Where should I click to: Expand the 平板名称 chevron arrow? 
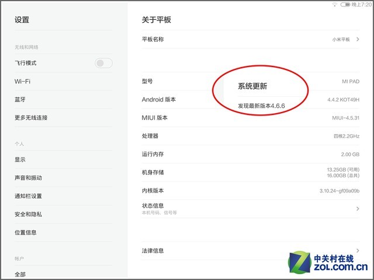click(357, 39)
